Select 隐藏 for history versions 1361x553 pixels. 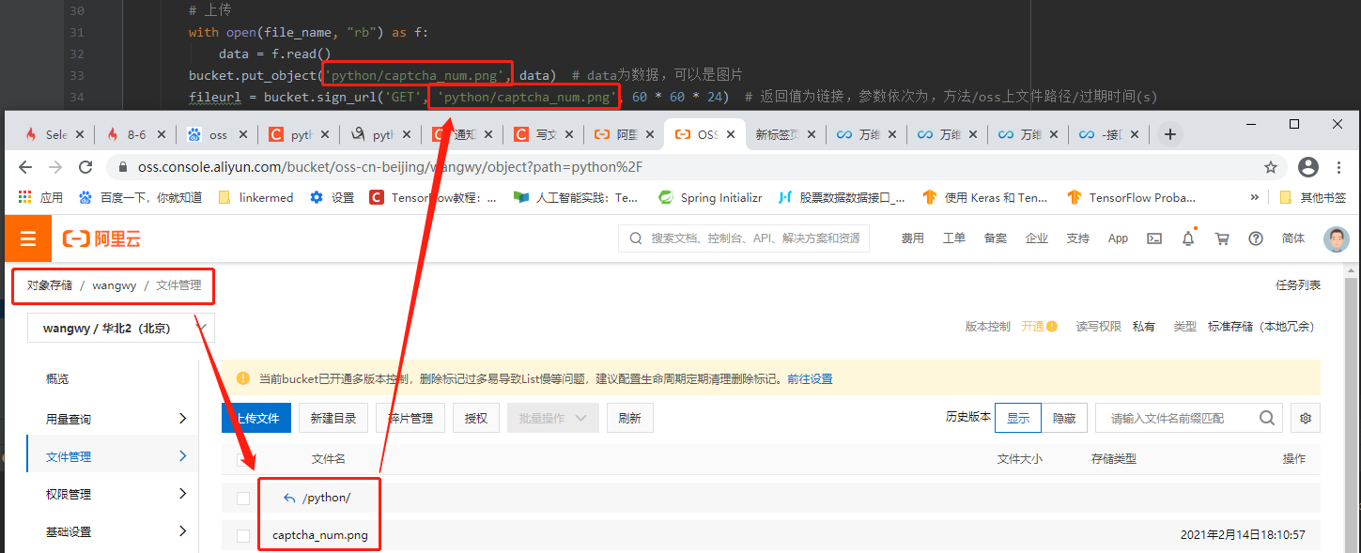1064,419
